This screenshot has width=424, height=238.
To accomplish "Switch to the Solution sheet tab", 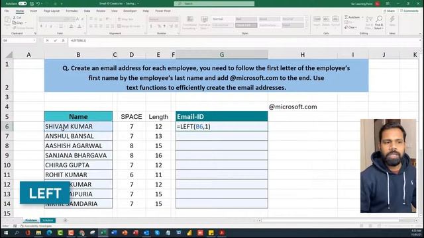I will (x=48, y=220).
